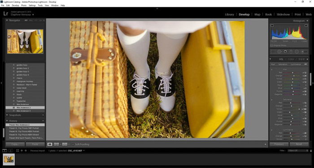The height and width of the screenshot is (168, 314).
Task: Open the filmstrip Grid view icon
Action: tap(17, 150)
